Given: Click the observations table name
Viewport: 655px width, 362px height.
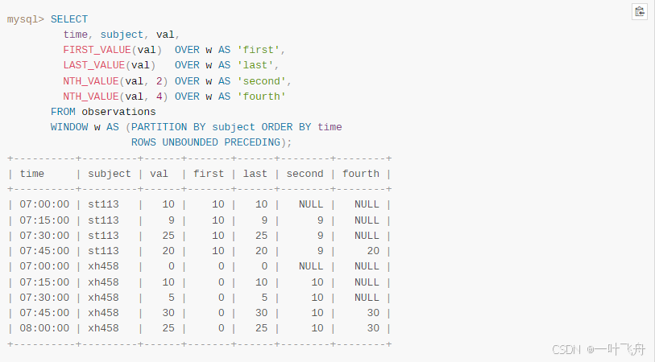Looking at the screenshot, I should point(118,112).
